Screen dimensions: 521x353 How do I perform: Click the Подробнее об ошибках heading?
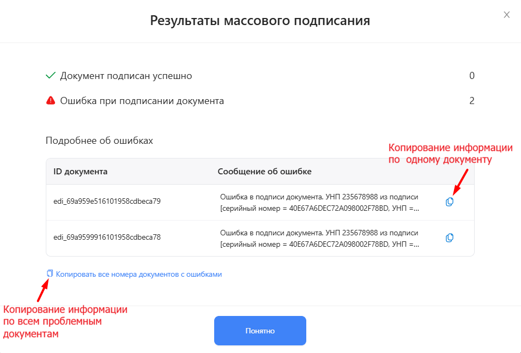pyautogui.click(x=99, y=141)
